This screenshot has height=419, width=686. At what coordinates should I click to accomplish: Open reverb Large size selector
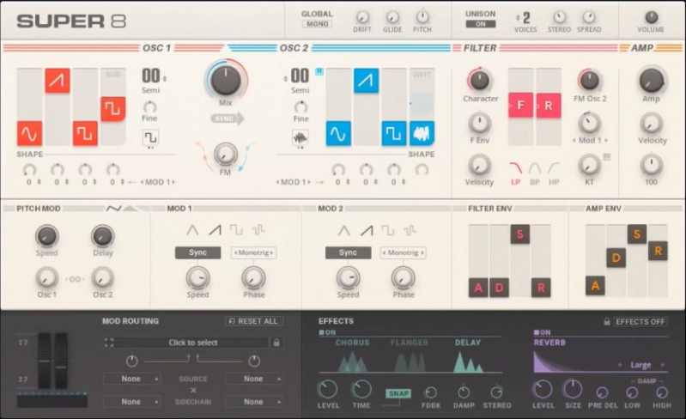pos(641,365)
